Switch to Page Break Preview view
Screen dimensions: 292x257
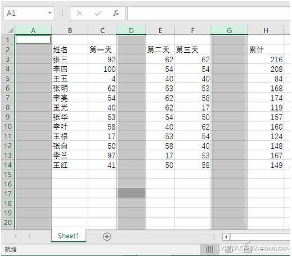tap(248, 249)
